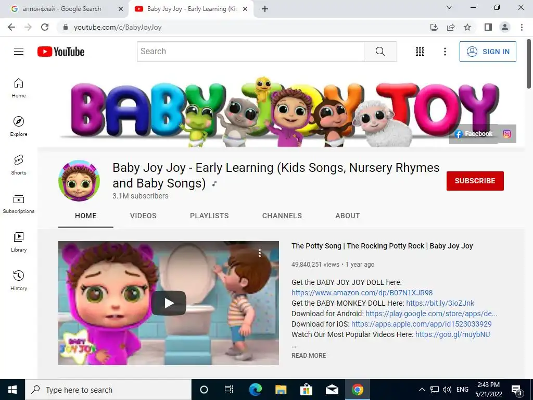The width and height of the screenshot is (533, 400).
Task: Open the bit.ly monkey doll link
Action: 440,303
